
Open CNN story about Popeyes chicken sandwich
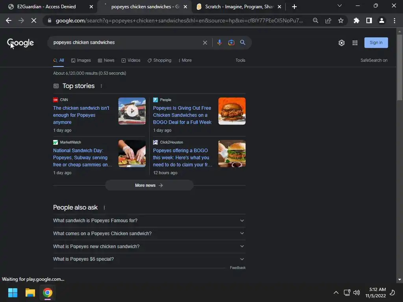(81, 115)
